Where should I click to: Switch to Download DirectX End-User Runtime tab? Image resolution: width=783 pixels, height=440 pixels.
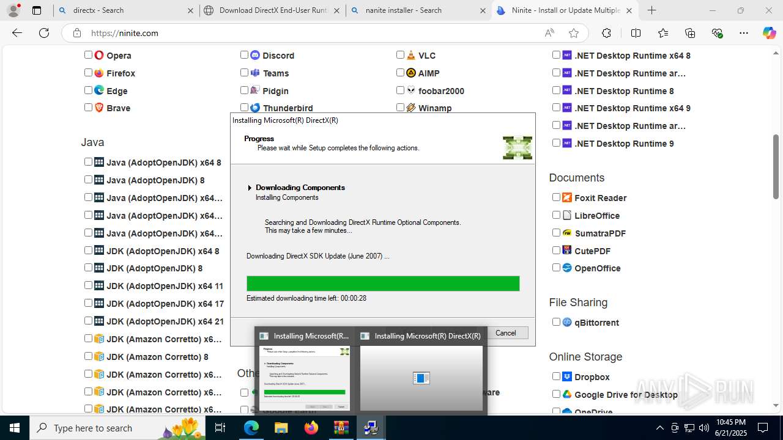pyautogui.click(x=272, y=10)
